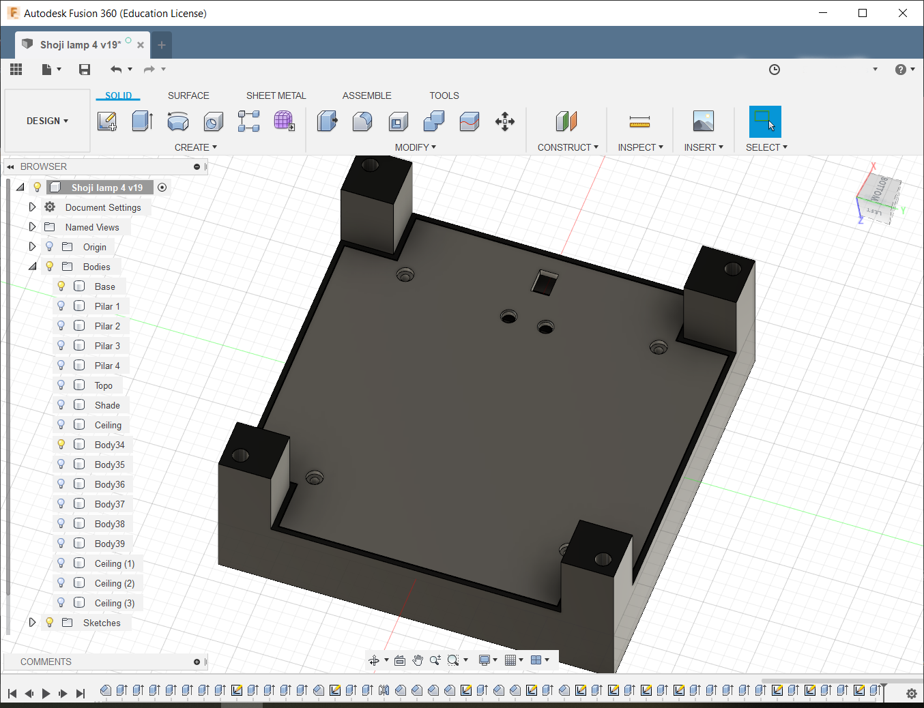The image size is (924, 708).
Task: Open the INSERT menu
Action: [704, 147]
